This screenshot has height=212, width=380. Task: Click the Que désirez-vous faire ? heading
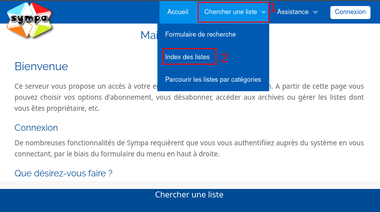[x=64, y=173]
